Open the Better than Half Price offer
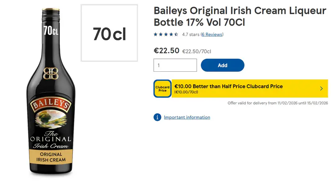The height and width of the screenshot is (183, 335). coord(229,86)
